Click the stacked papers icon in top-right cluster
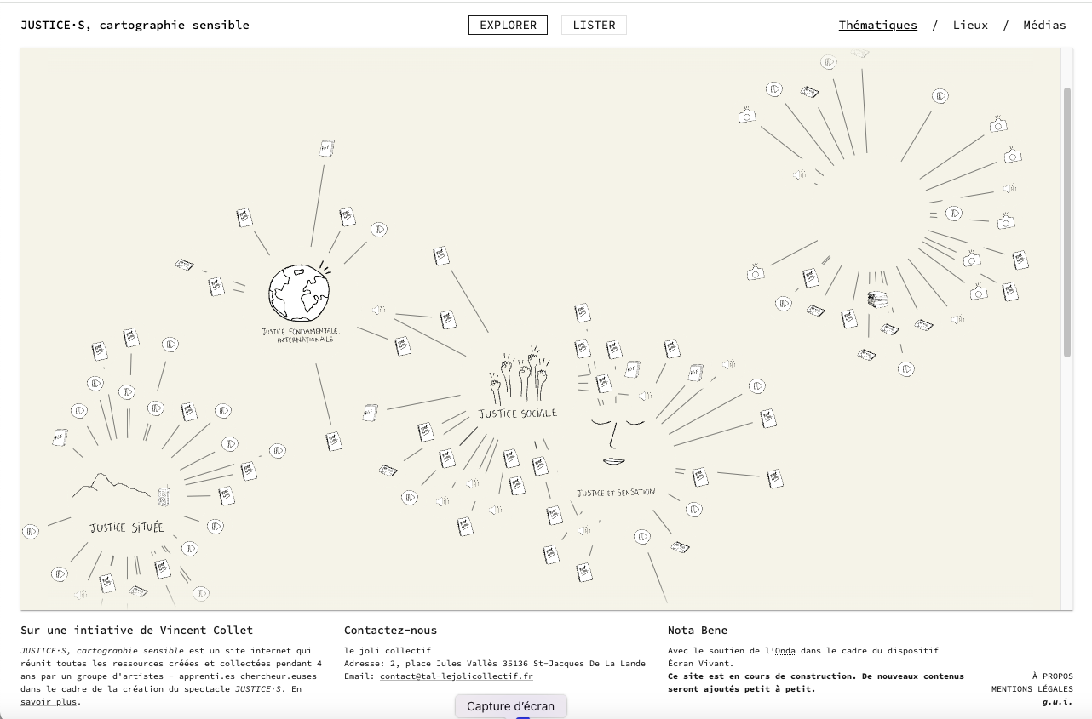Image resolution: width=1092 pixels, height=719 pixels. 877,300
